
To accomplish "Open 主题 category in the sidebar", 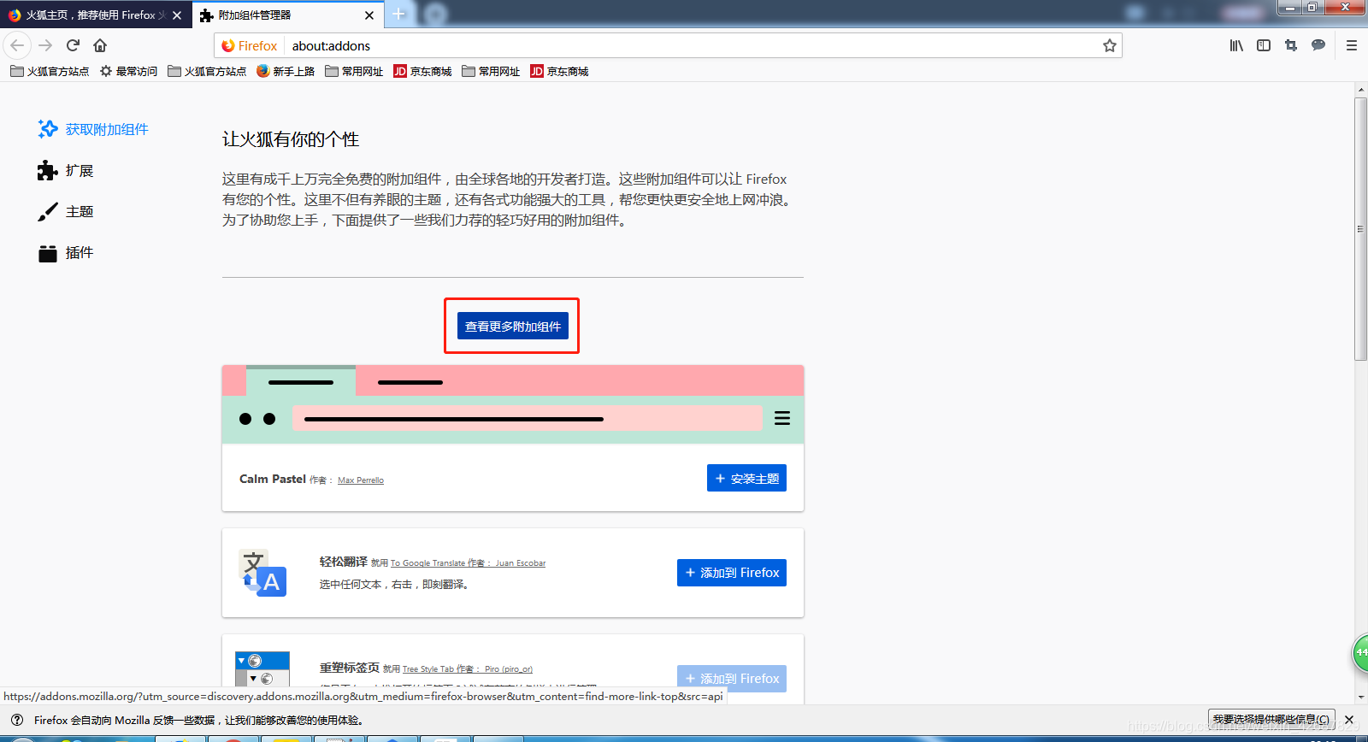I will click(x=66, y=211).
